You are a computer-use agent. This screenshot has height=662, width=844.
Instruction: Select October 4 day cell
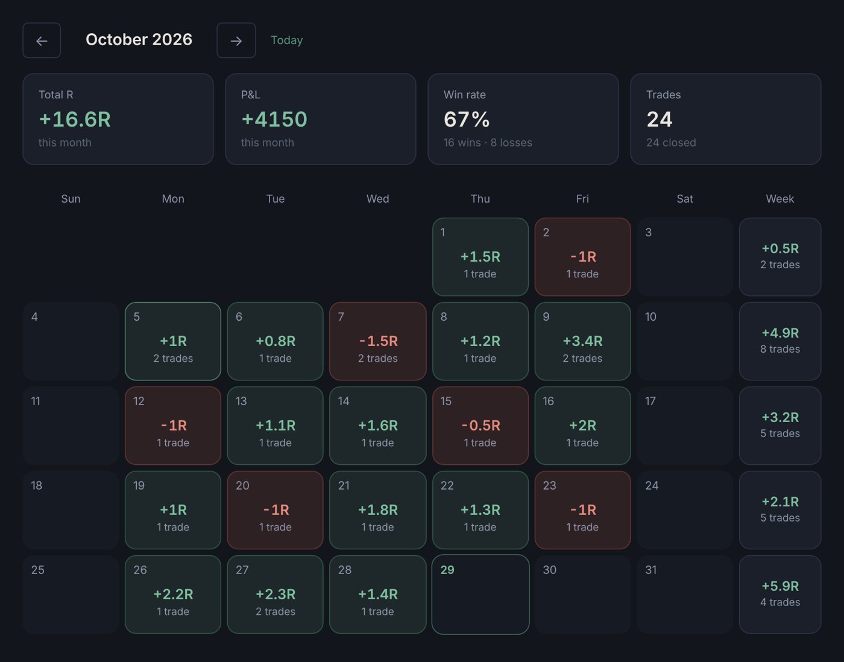click(71, 341)
